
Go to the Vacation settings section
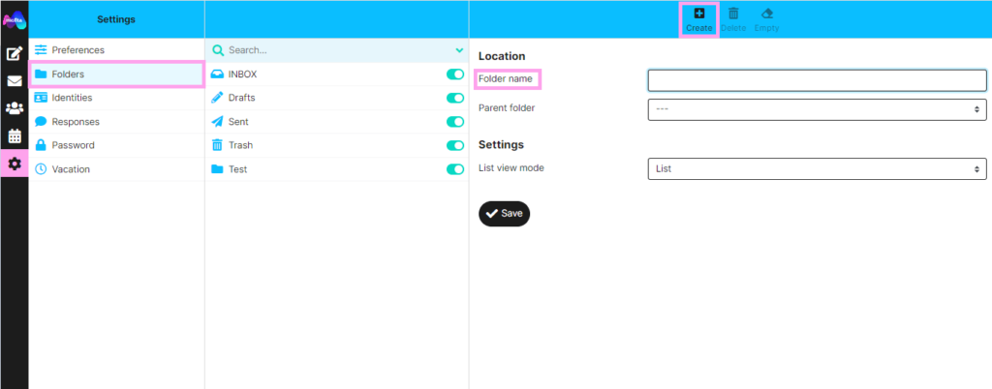click(x=71, y=169)
